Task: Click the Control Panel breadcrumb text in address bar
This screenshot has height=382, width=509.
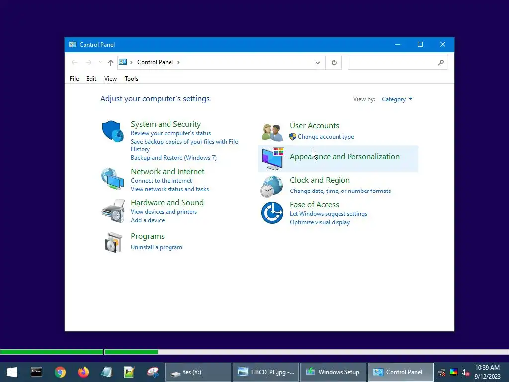Action: [x=155, y=62]
